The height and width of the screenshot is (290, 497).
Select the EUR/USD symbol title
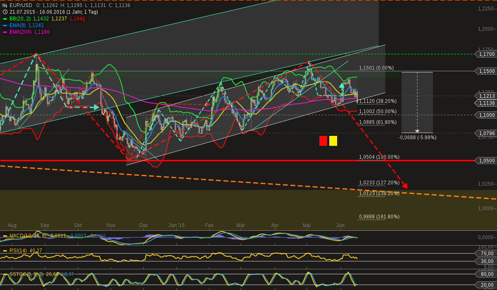tap(21, 5)
